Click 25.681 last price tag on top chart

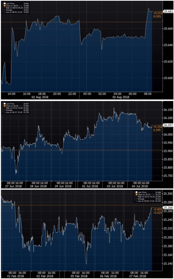pyautogui.click(x=168, y=11)
